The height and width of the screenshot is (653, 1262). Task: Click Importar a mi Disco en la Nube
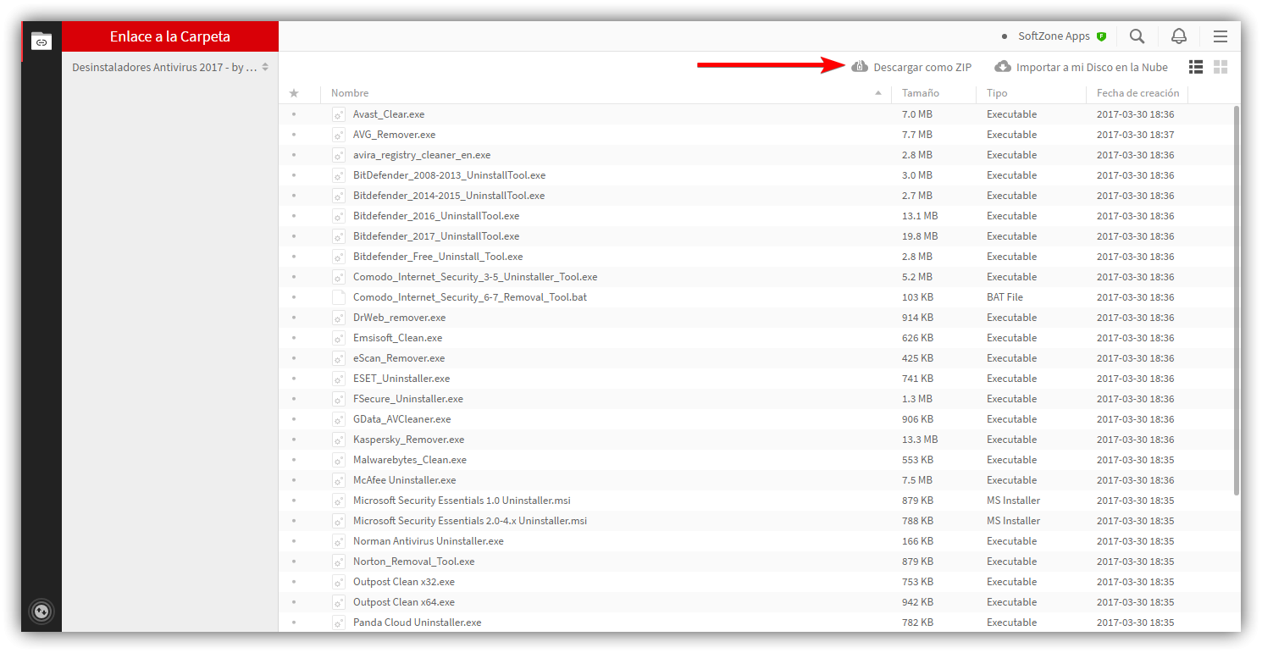tap(1081, 67)
